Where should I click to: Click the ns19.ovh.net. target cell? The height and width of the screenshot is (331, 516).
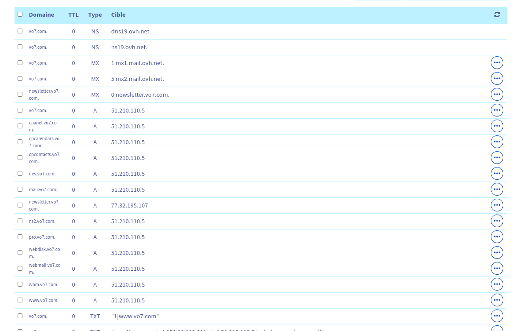coord(129,47)
